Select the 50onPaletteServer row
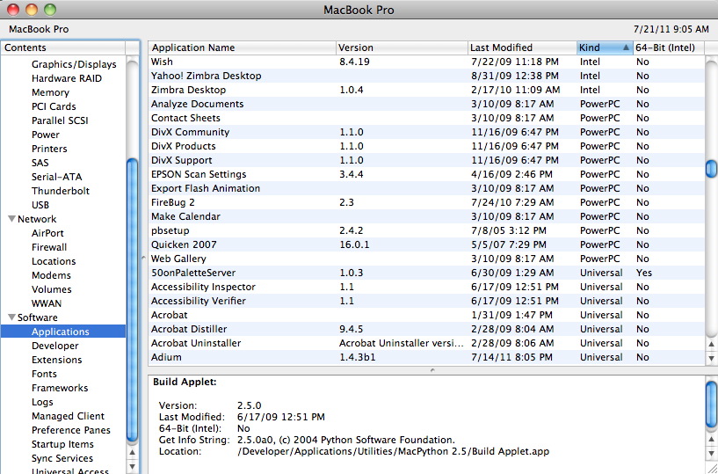Screen dimensions: 718x474 coord(426,273)
